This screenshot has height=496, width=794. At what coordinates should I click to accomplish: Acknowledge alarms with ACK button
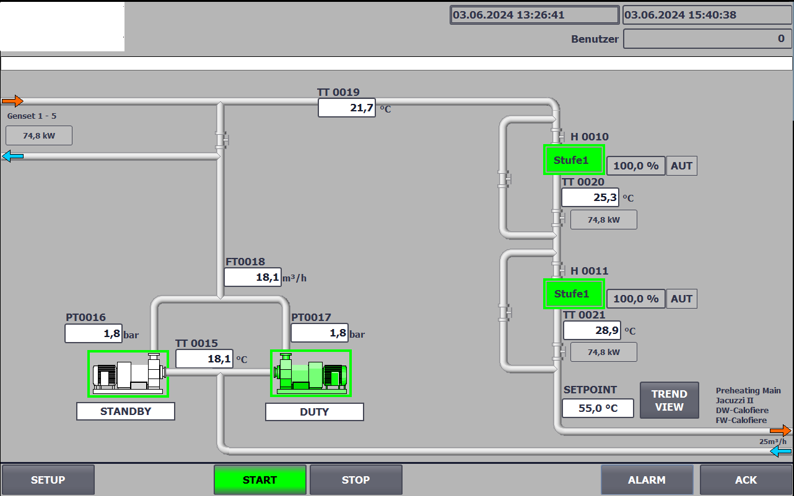(x=746, y=480)
